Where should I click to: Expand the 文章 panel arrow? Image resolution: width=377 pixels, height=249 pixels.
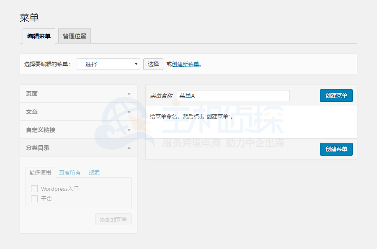coord(129,112)
